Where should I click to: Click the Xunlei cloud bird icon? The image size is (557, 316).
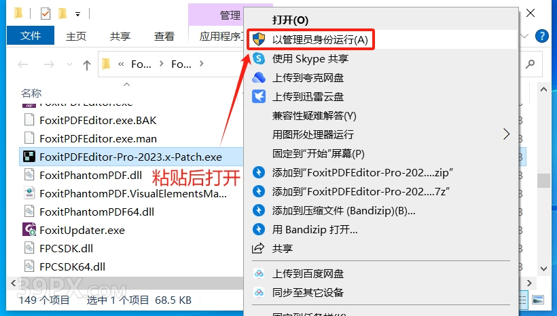point(259,96)
